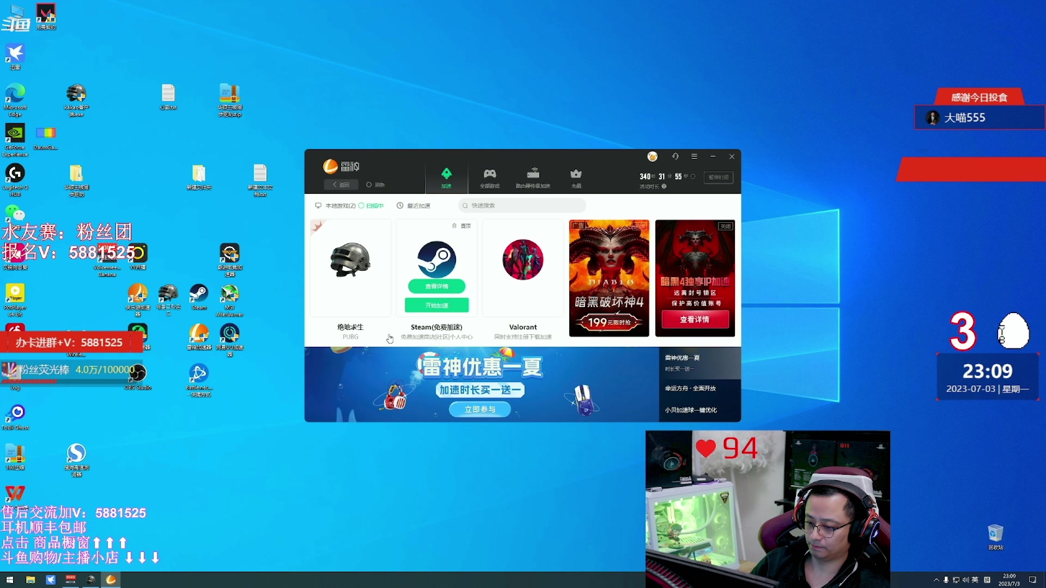This screenshot has width=1046, height=588.
Task: Open the notification center icon
Action: [1032, 580]
